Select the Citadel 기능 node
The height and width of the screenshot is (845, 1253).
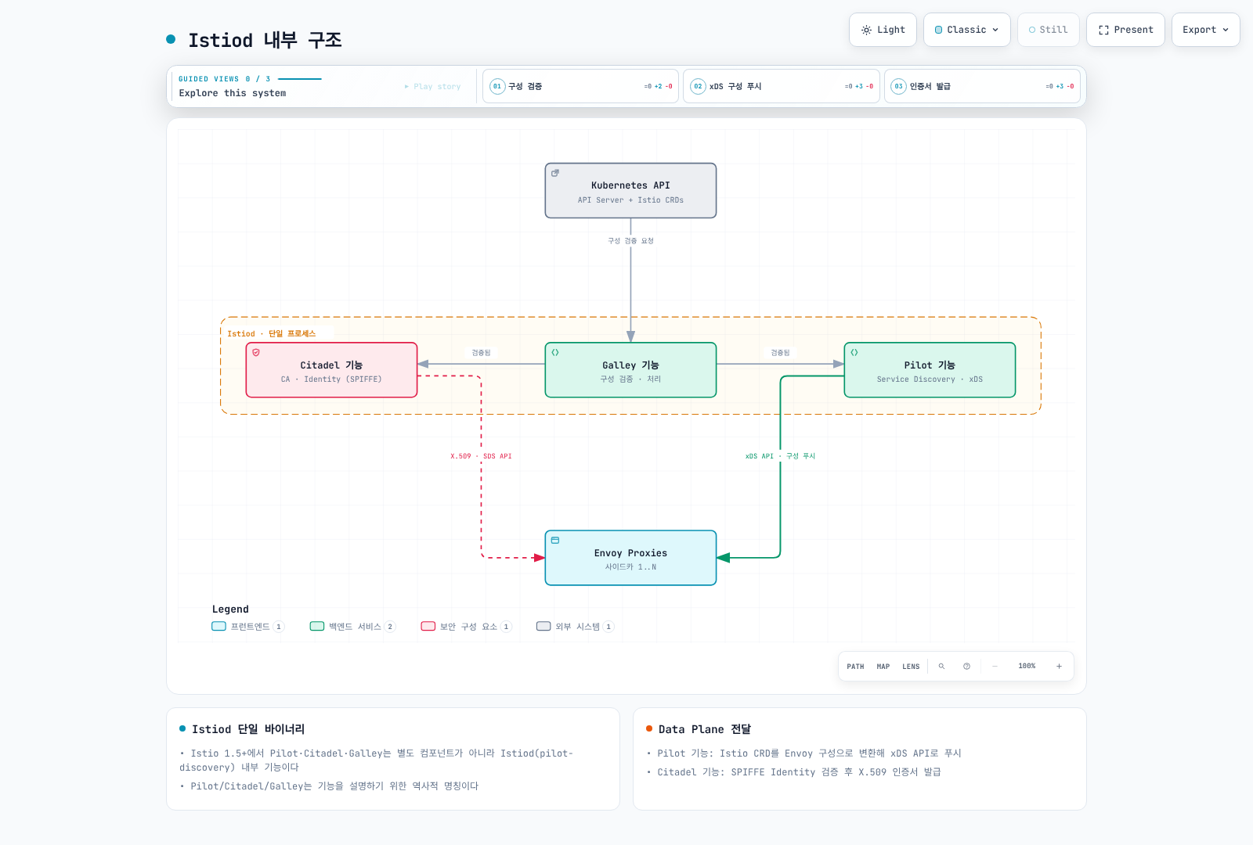point(331,370)
